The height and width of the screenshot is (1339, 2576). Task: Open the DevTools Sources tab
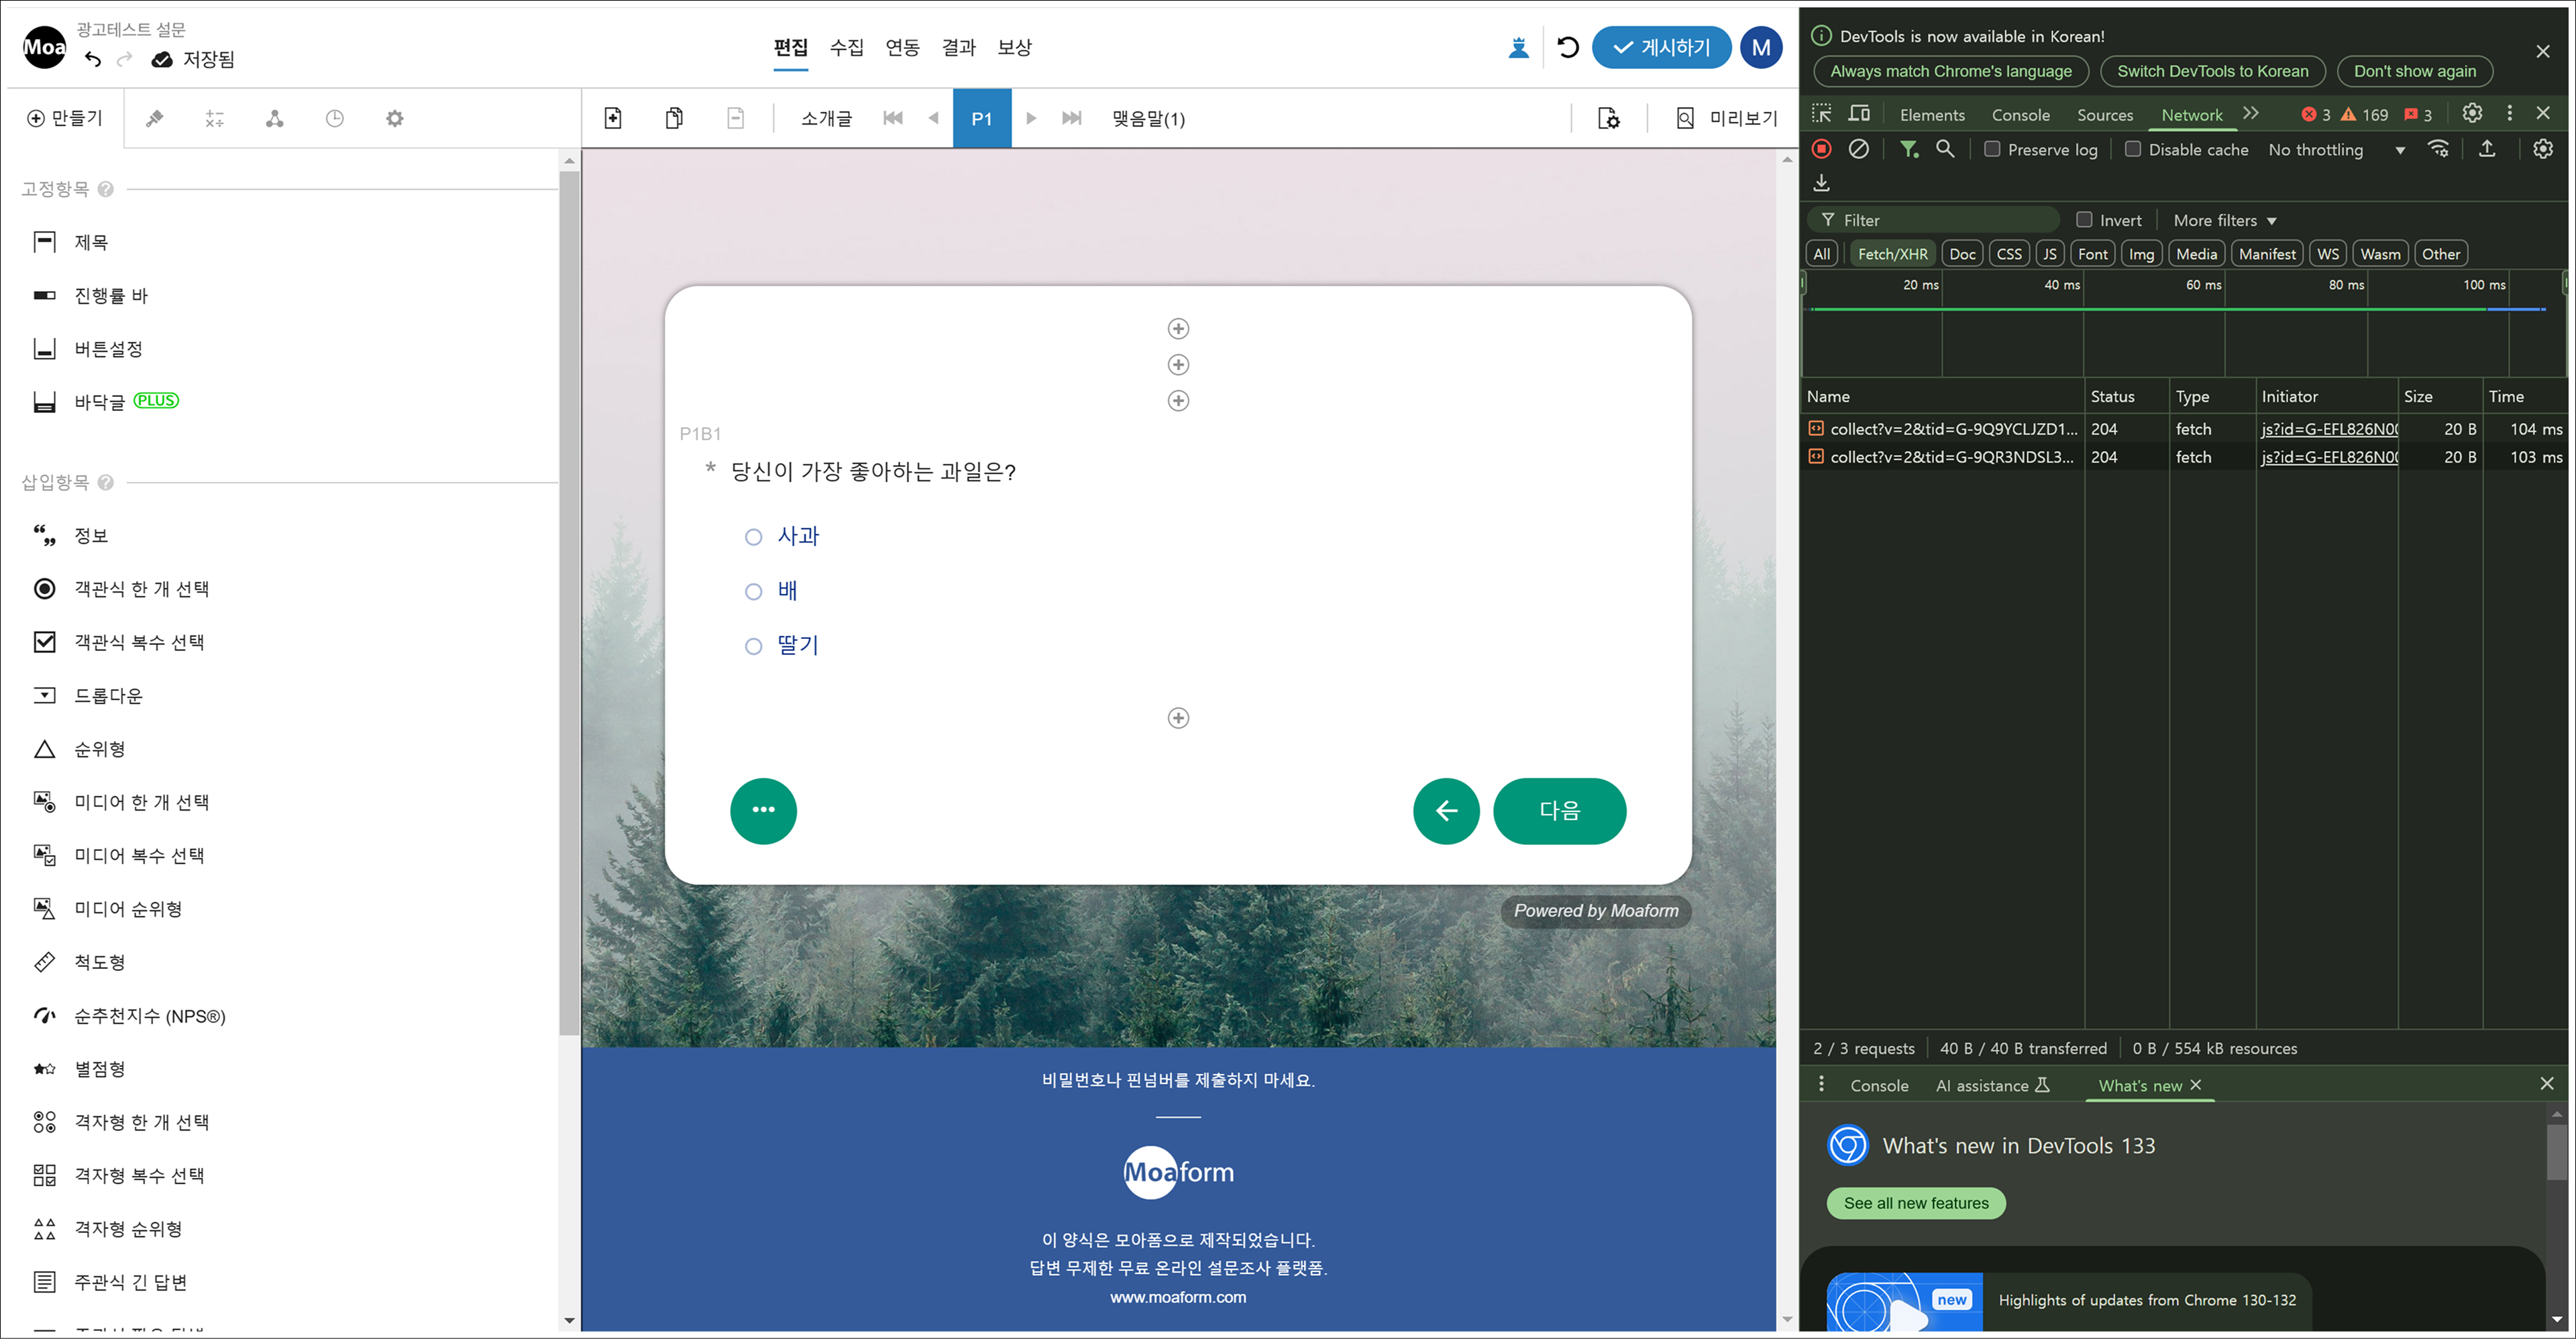(2104, 115)
